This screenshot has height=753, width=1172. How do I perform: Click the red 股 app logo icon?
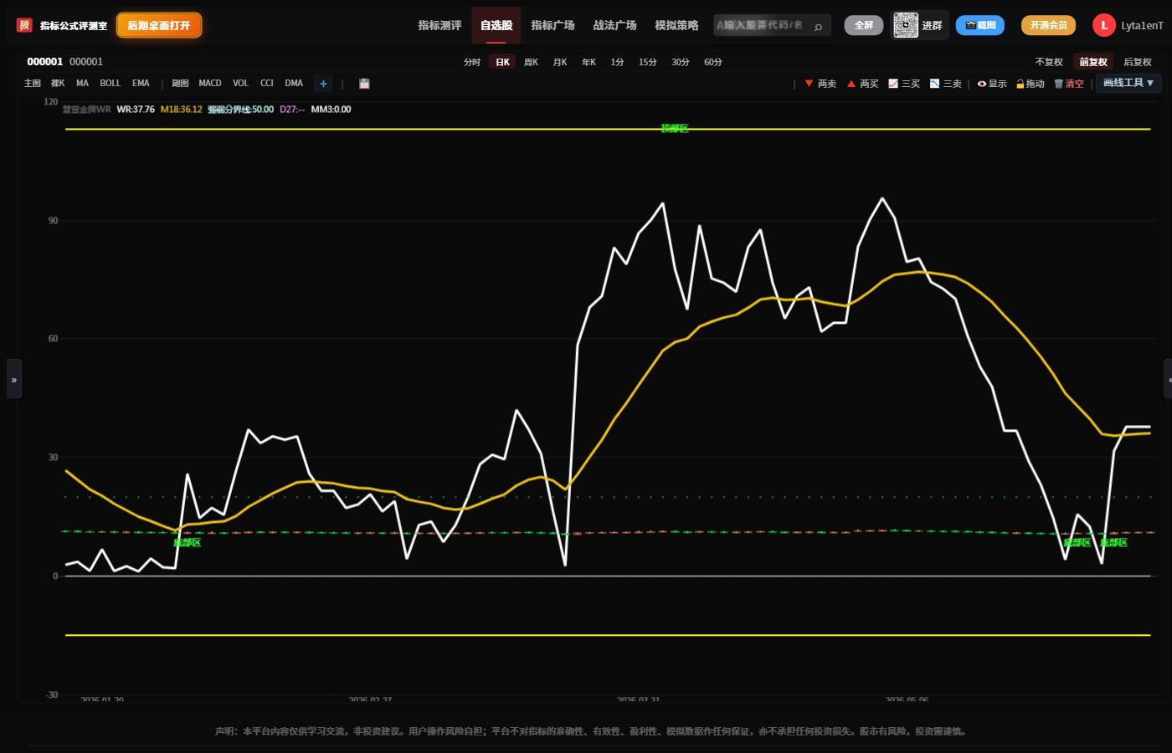tap(24, 25)
